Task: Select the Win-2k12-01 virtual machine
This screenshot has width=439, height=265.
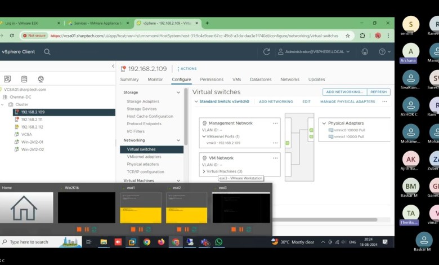Action: (32, 142)
